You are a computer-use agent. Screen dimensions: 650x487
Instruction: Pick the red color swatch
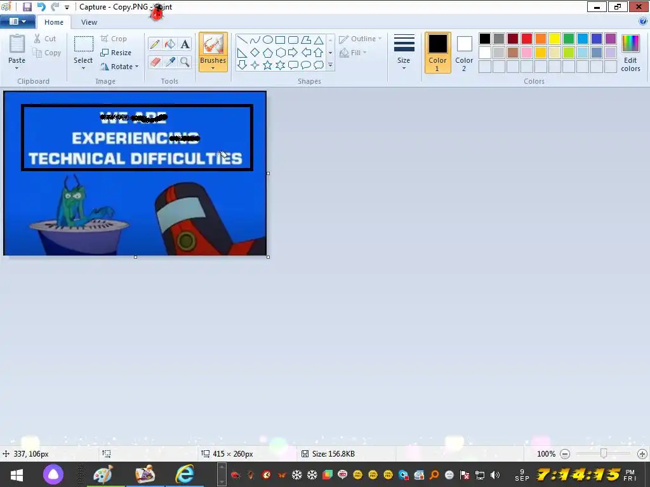(527, 39)
